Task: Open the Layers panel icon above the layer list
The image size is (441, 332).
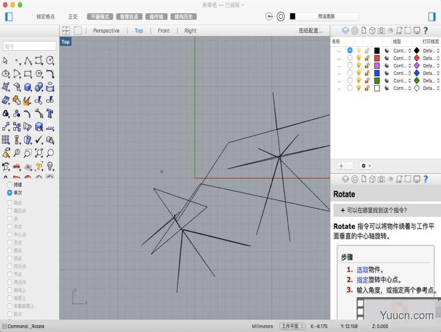Action: 346,31
